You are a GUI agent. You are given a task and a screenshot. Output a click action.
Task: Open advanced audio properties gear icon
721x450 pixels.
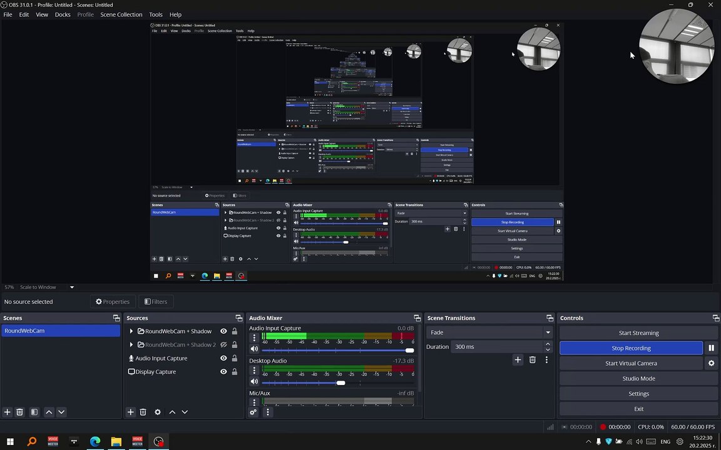253,412
